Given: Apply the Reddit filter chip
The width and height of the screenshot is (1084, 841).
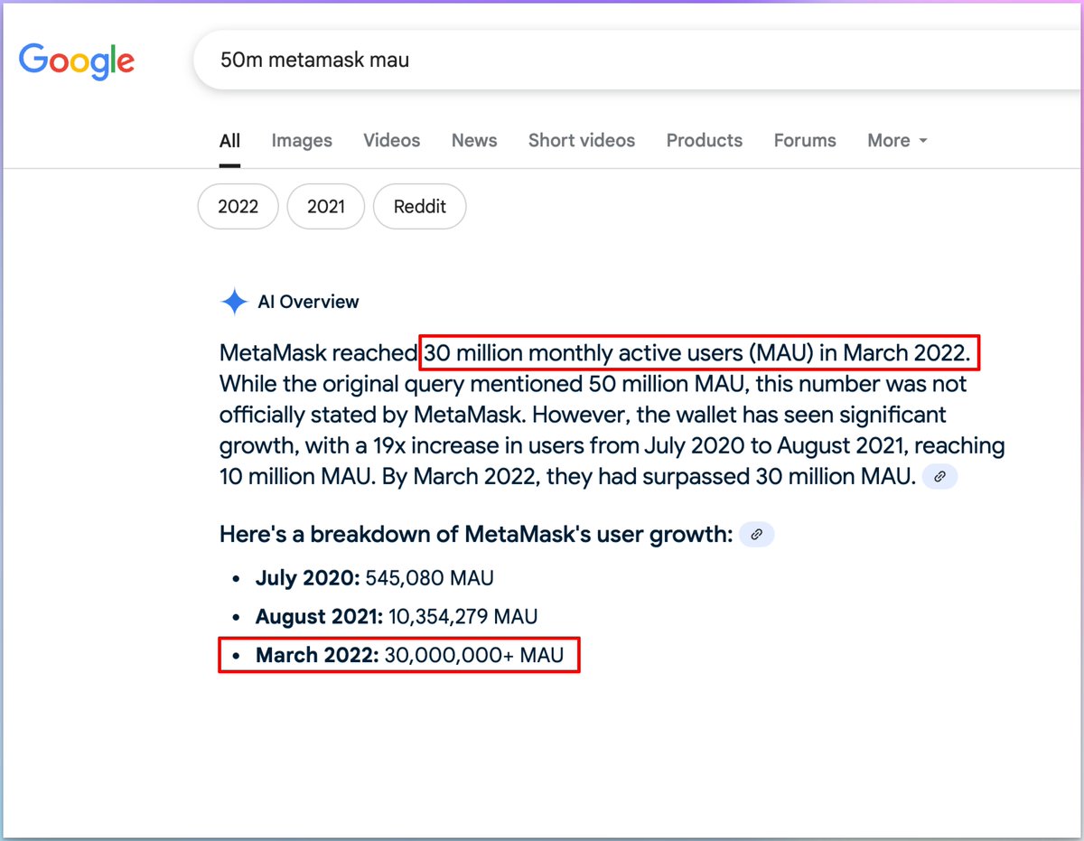Looking at the screenshot, I should tap(420, 207).
